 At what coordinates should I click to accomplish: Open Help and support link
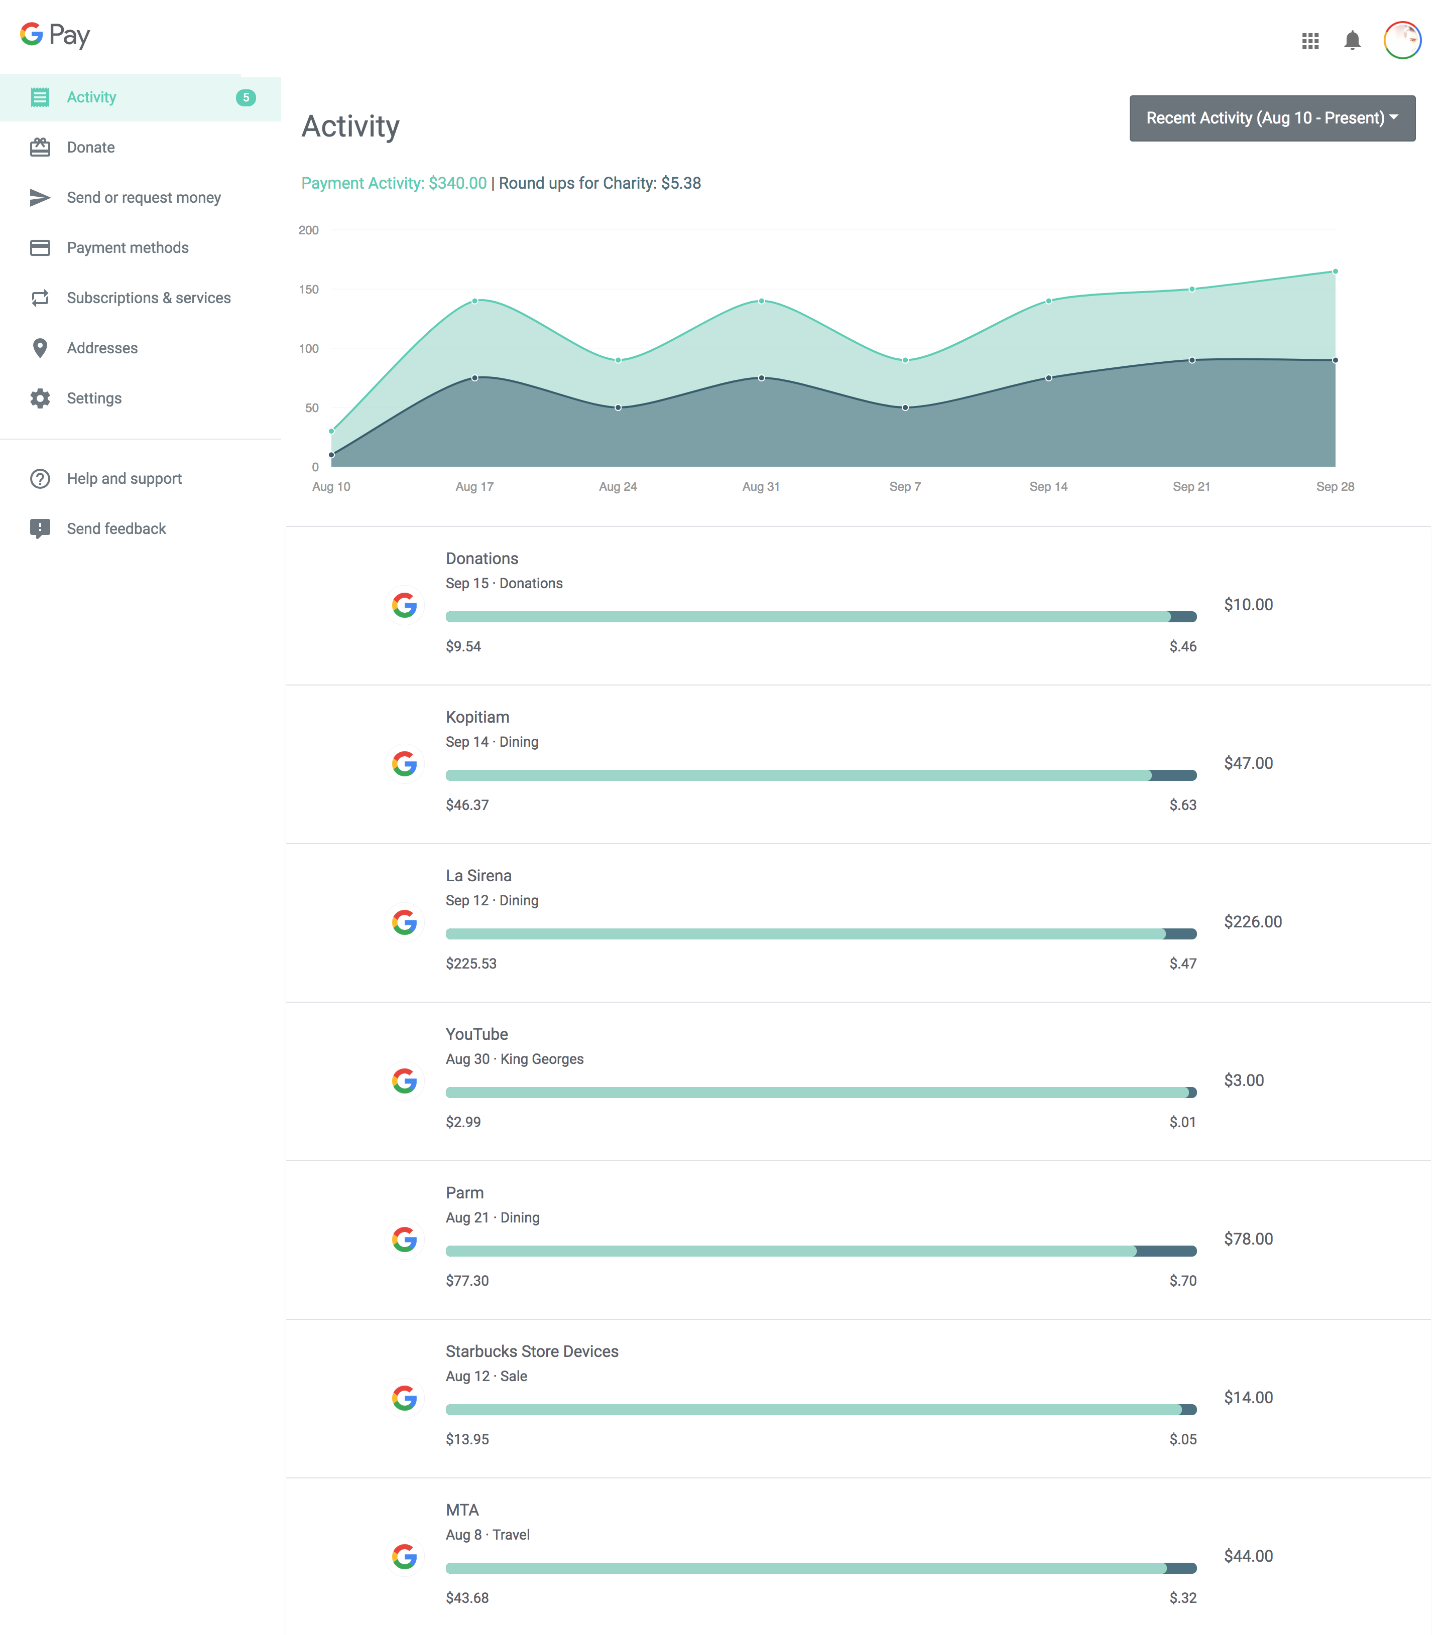click(141, 478)
